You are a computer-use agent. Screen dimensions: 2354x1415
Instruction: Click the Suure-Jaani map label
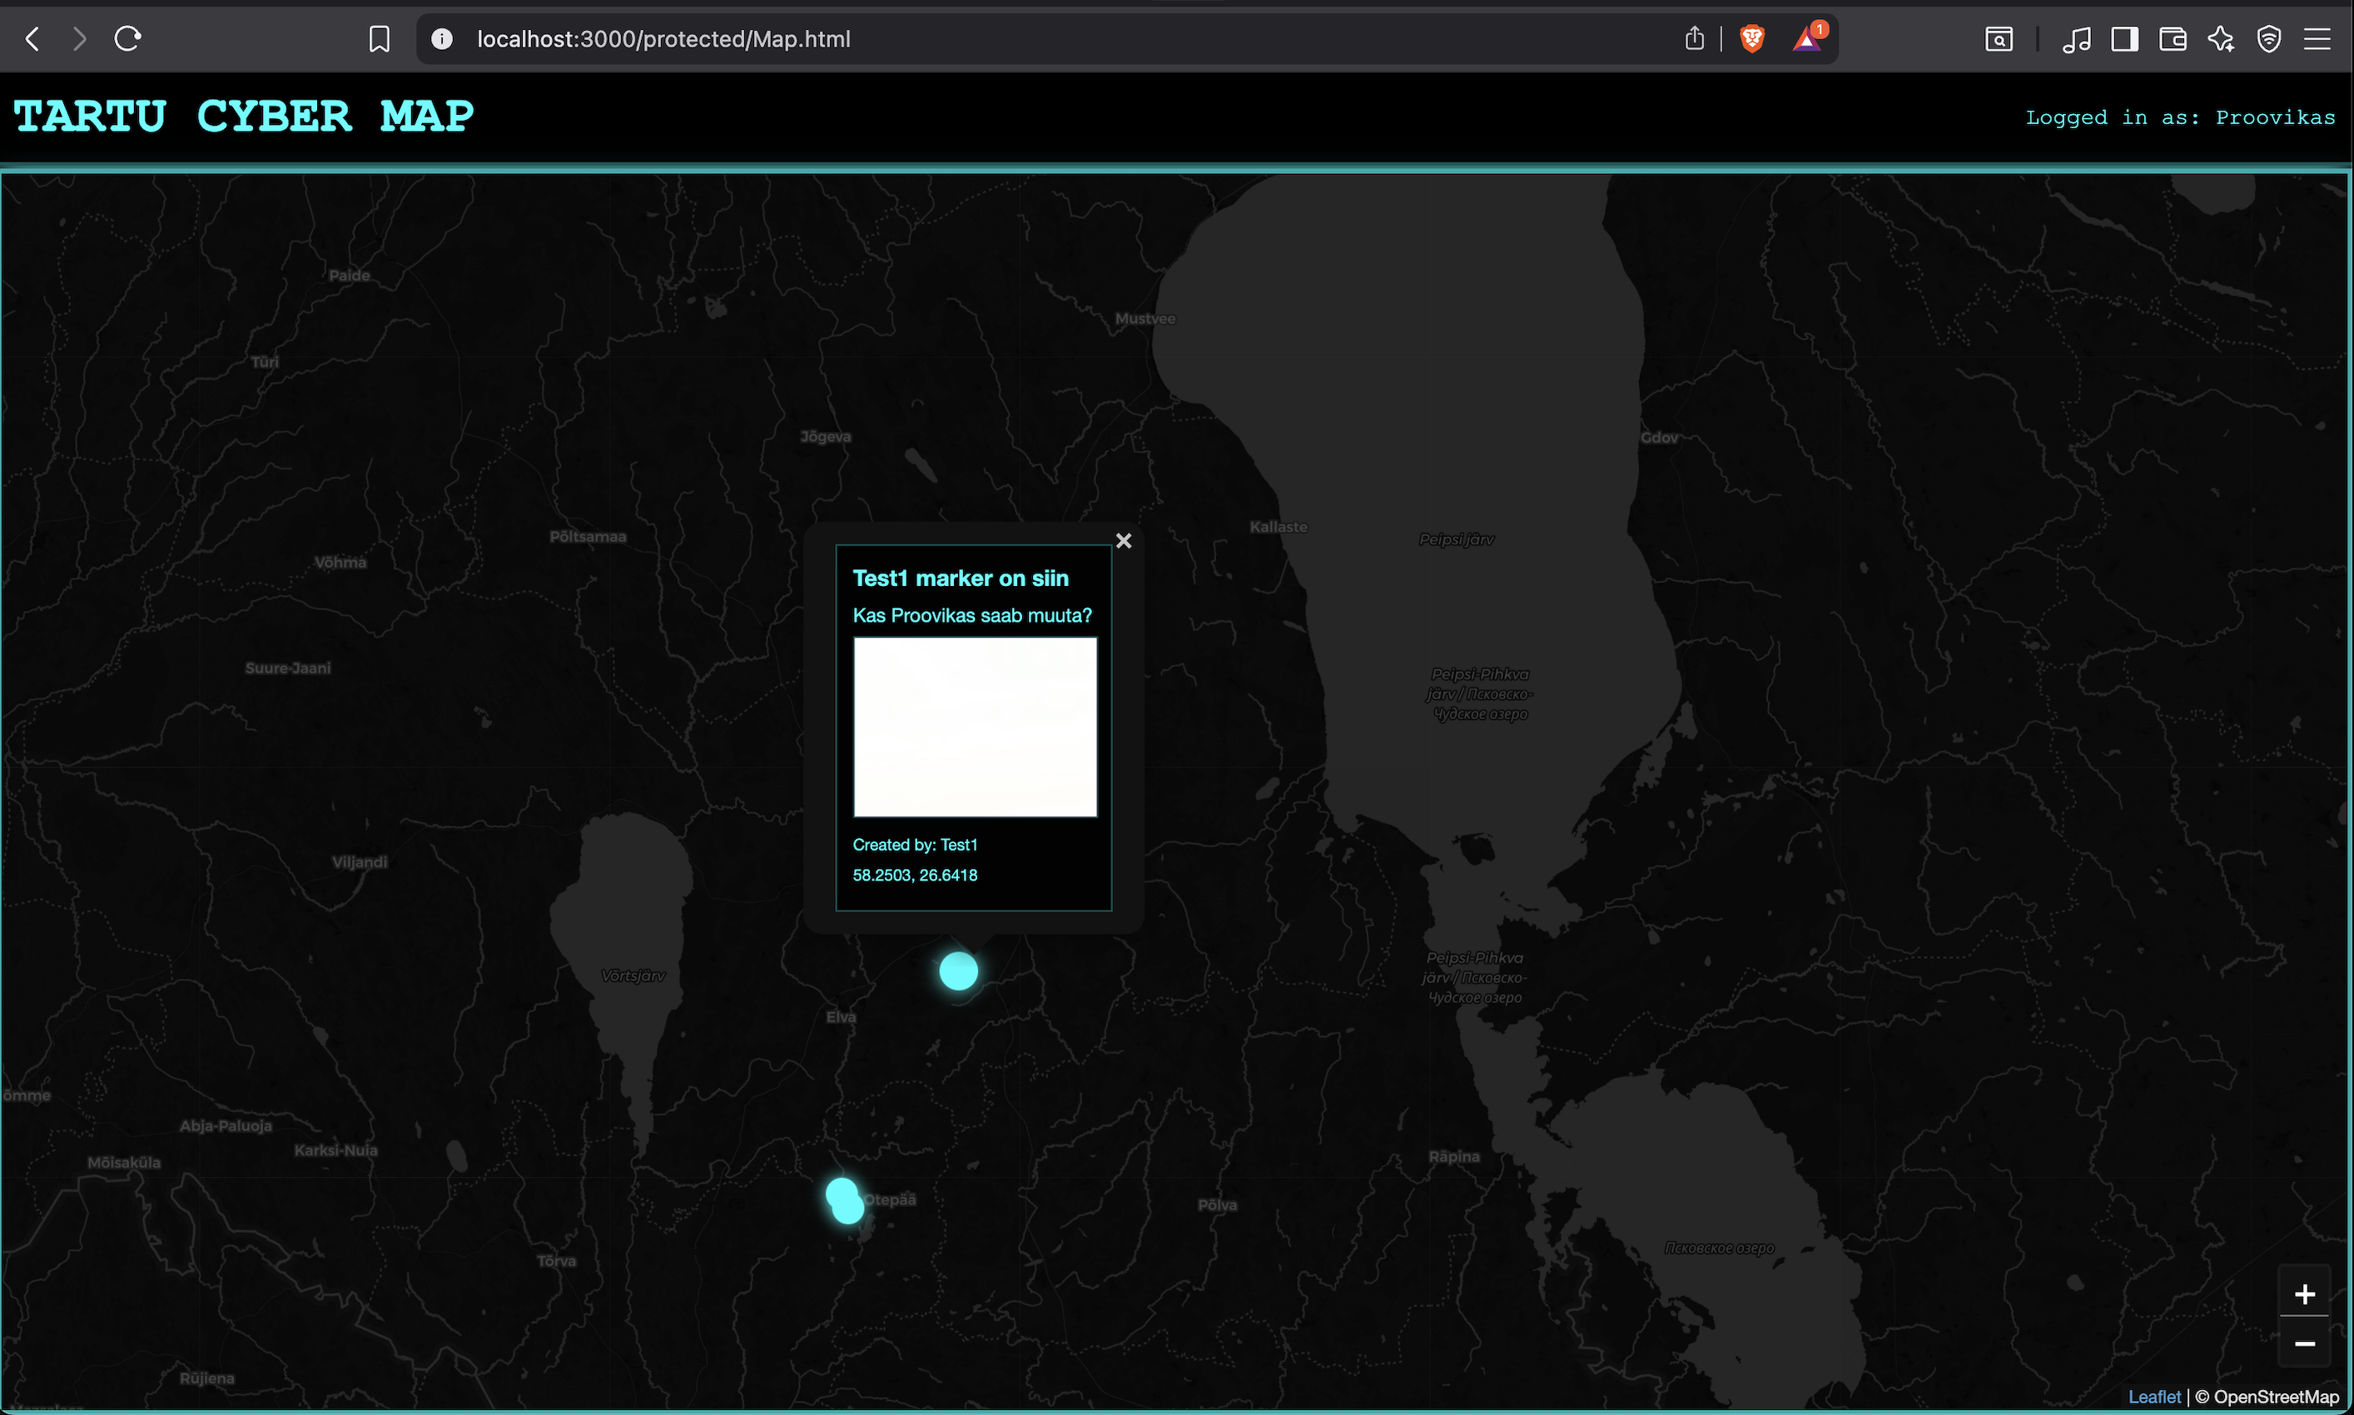point(288,668)
